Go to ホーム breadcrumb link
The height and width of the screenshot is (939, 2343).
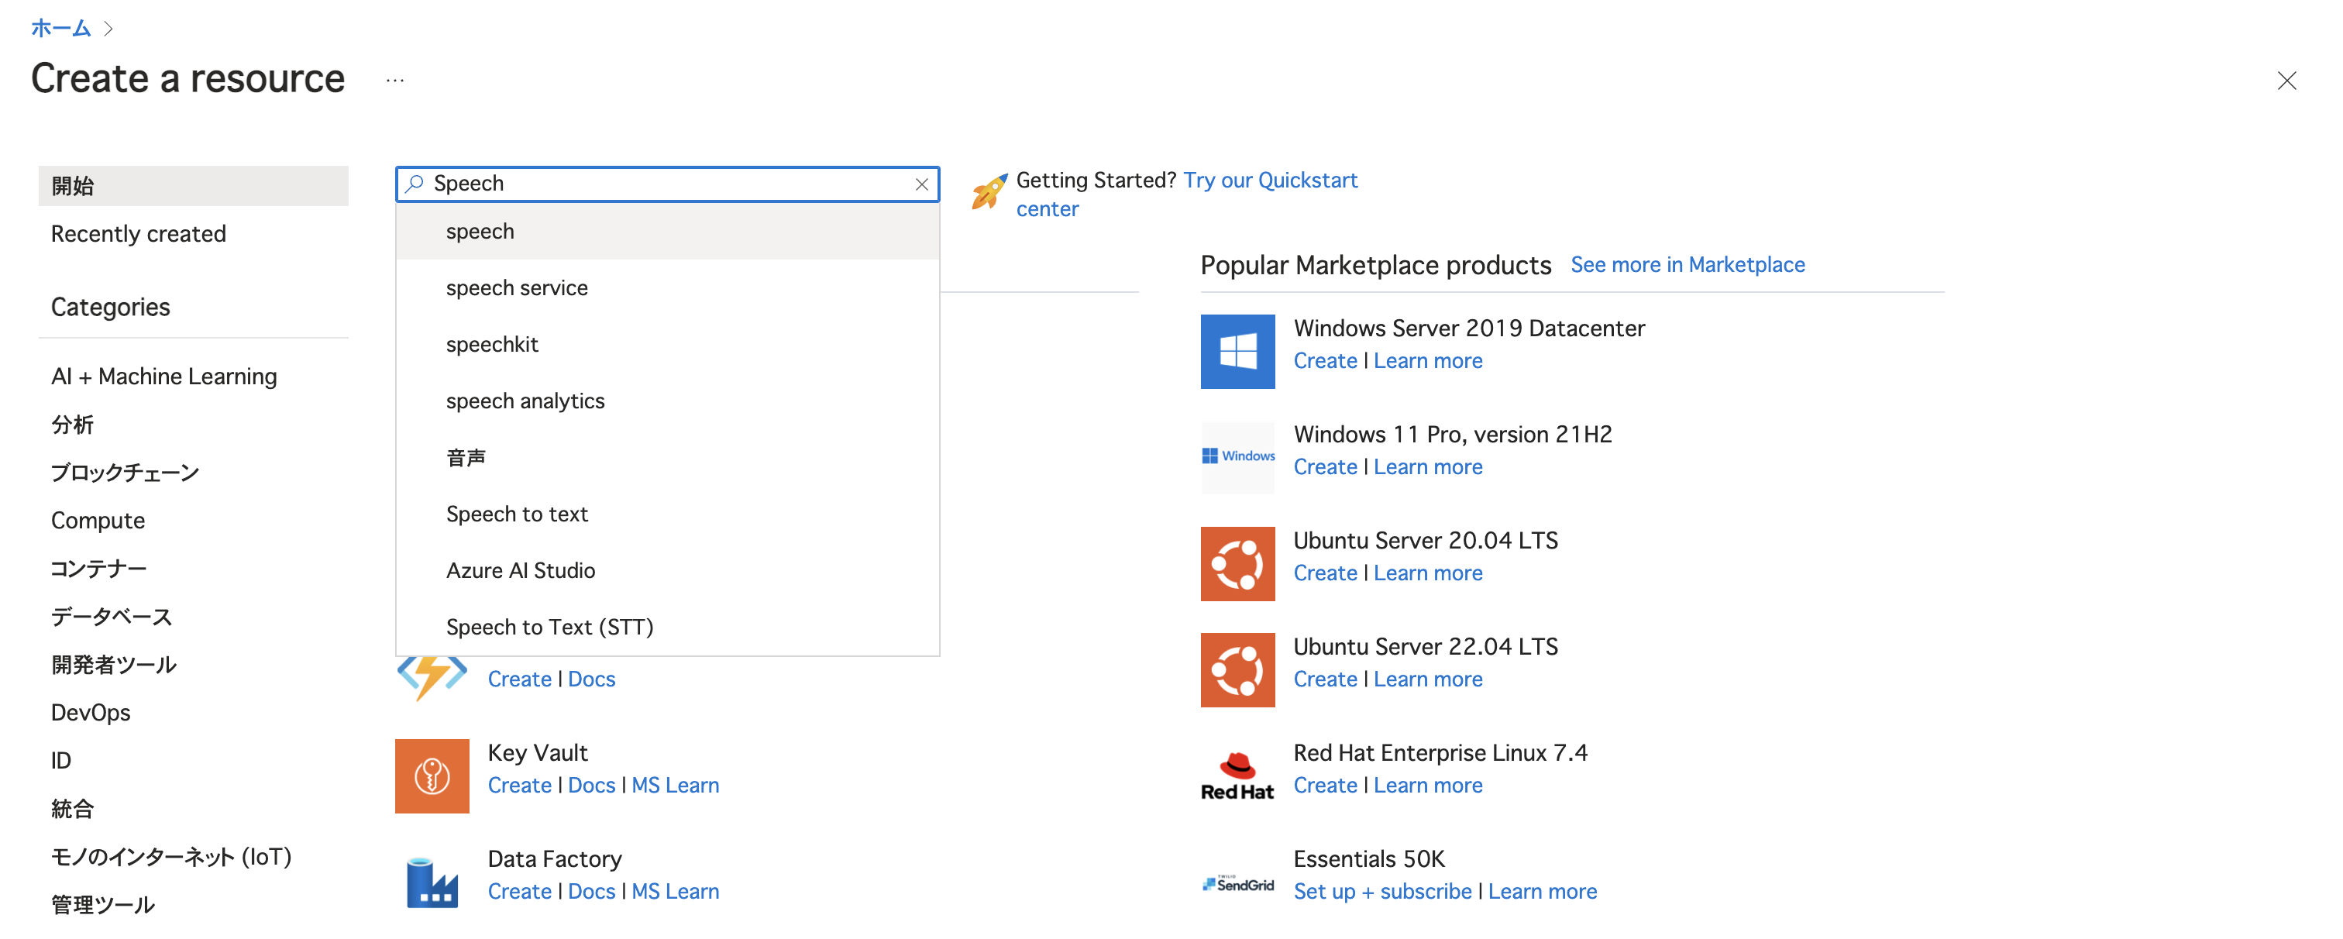point(61,28)
